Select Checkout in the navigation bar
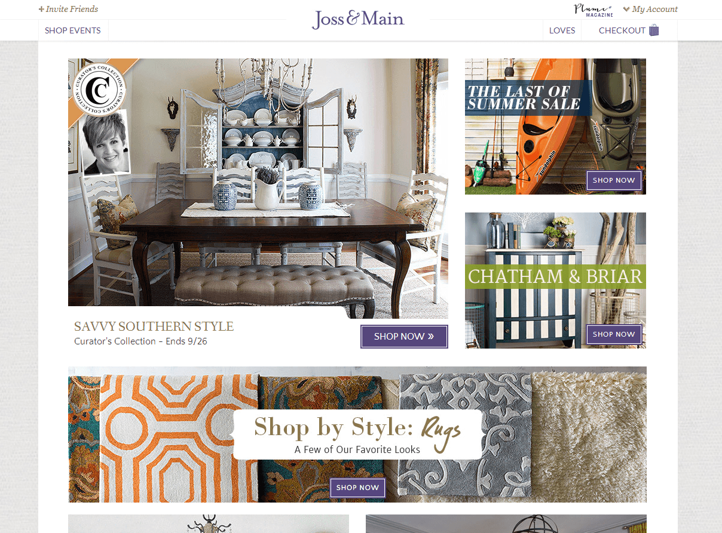Screen dimensions: 722x533 point(622,30)
